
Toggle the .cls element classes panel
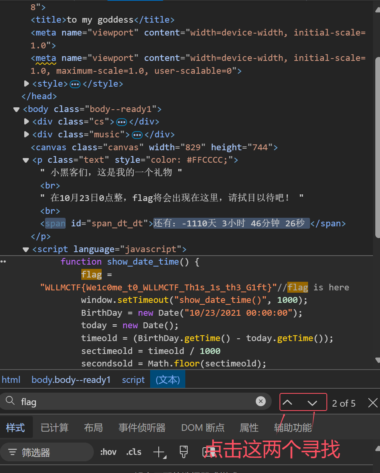[134, 452]
